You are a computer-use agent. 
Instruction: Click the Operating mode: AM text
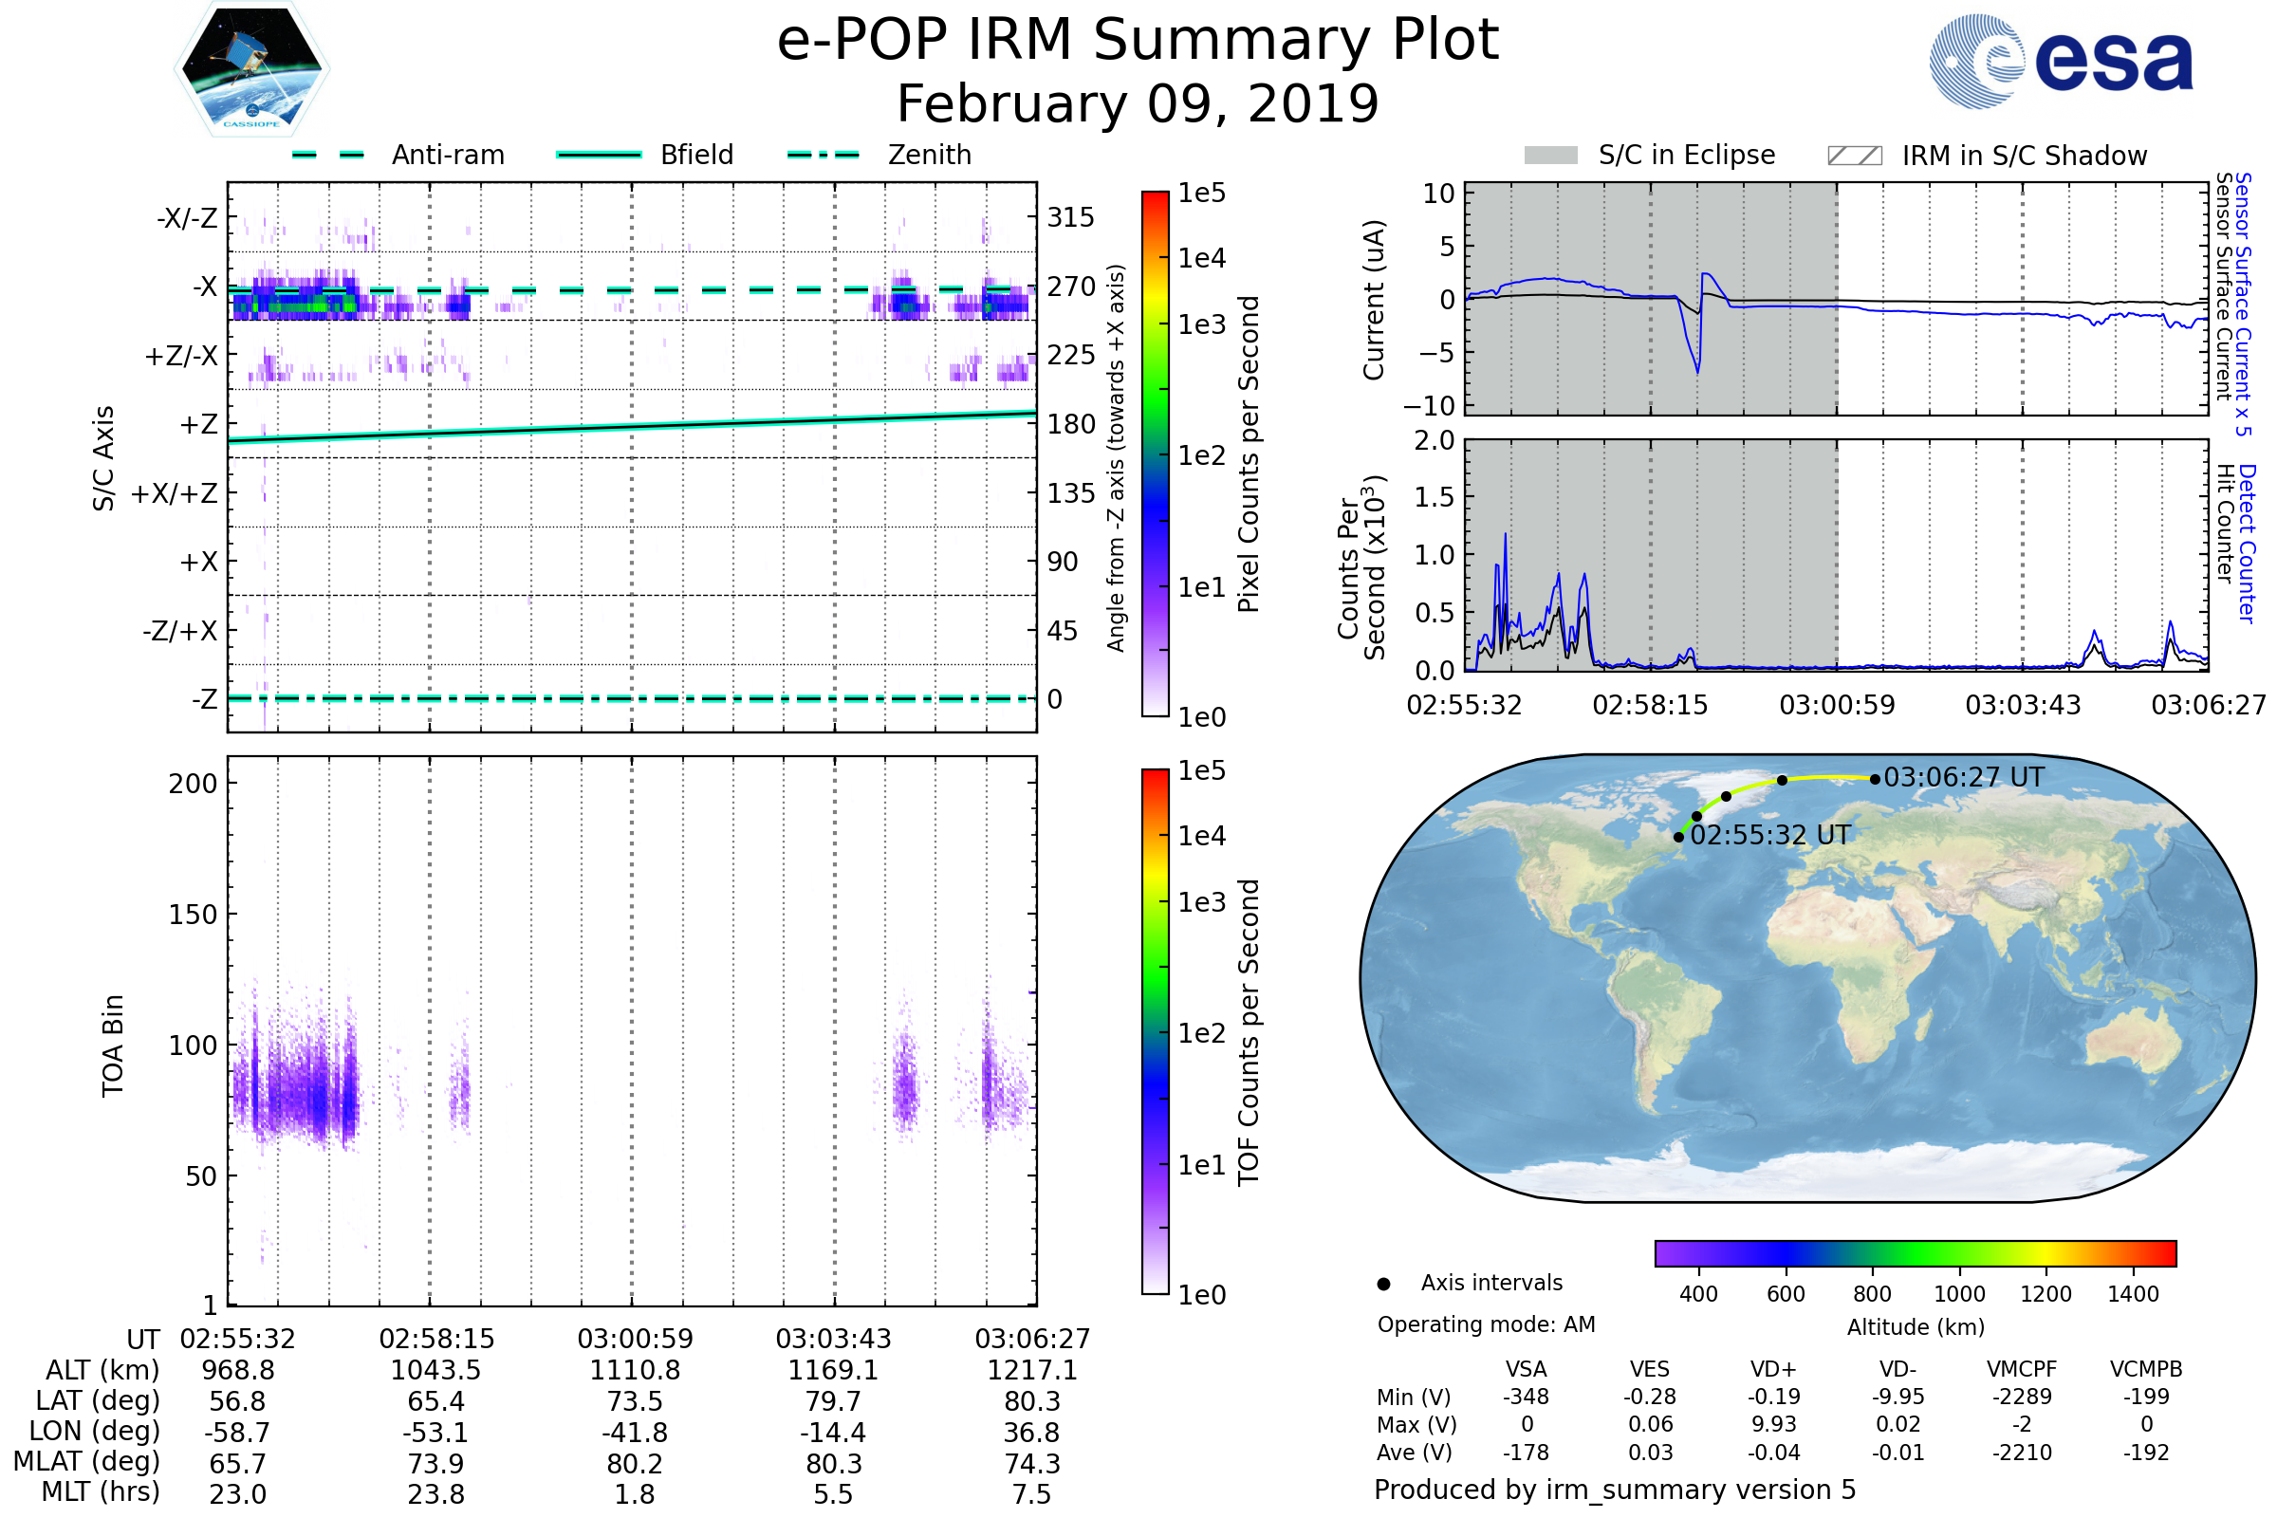tap(1486, 1324)
